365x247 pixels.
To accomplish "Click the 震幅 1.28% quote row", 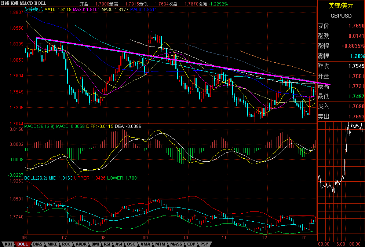I will pyautogui.click(x=341, y=56).
